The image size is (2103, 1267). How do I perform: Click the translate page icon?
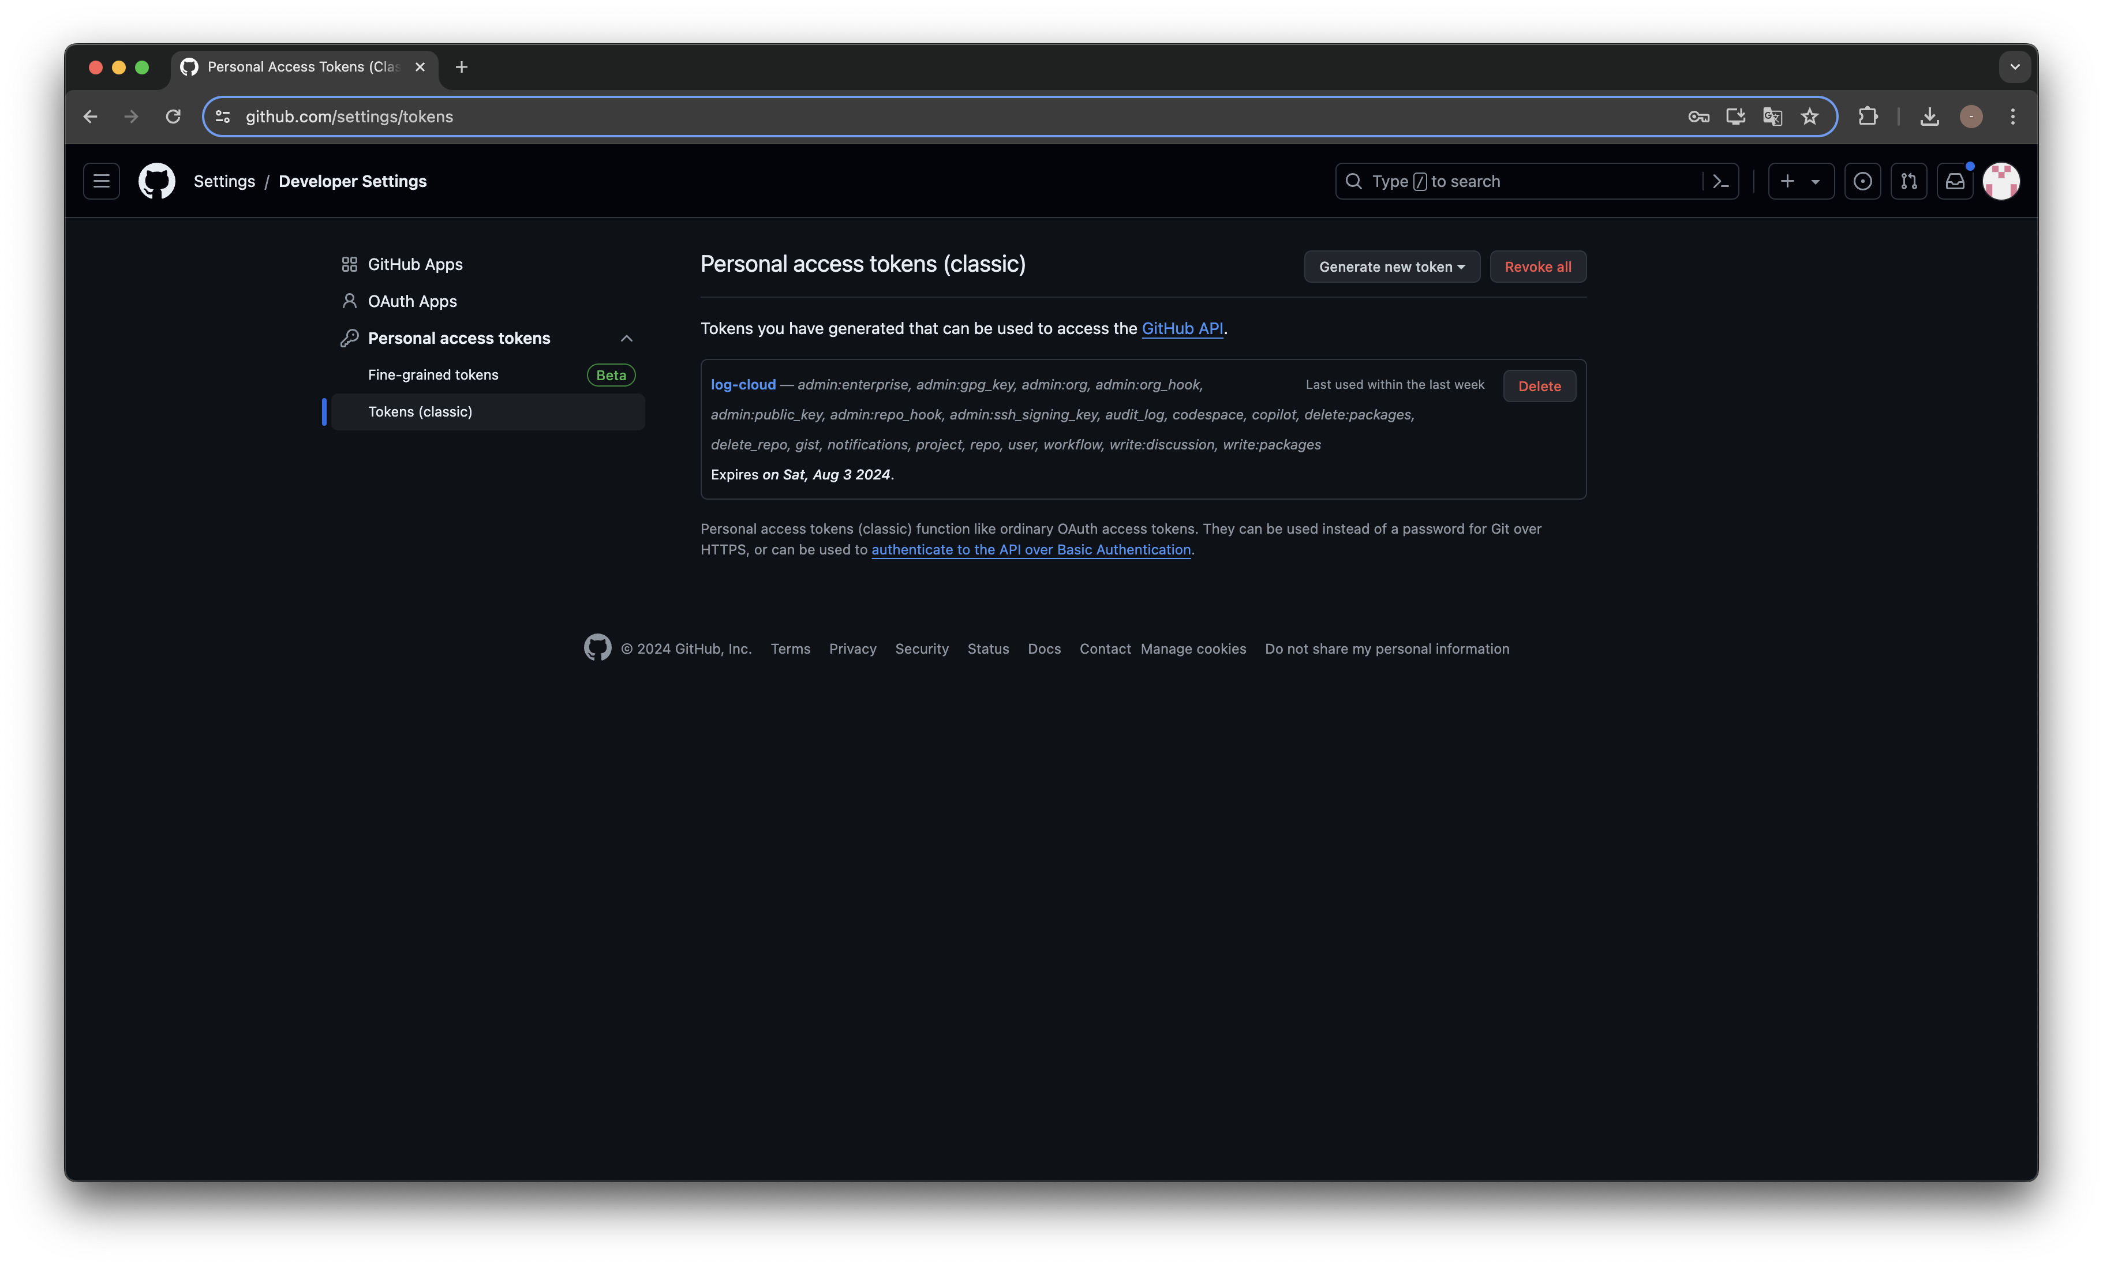point(1772,116)
